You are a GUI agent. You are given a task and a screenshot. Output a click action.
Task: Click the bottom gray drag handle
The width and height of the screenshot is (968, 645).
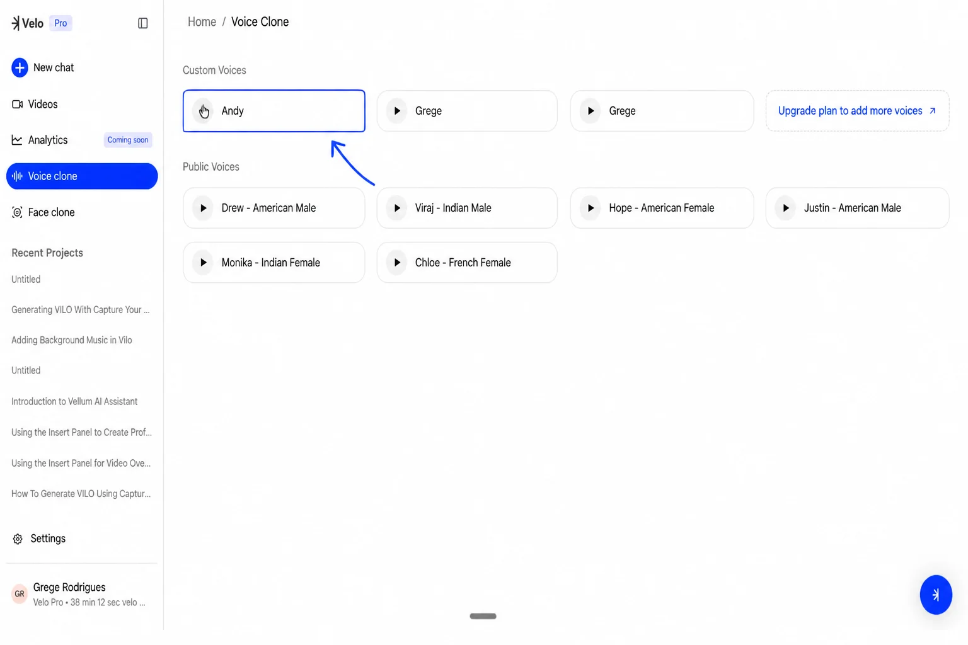click(483, 616)
